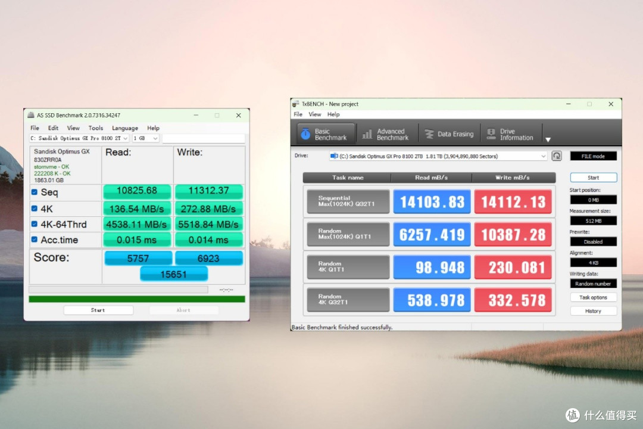
Task: Open TxBENCH Help menu
Action: point(333,114)
